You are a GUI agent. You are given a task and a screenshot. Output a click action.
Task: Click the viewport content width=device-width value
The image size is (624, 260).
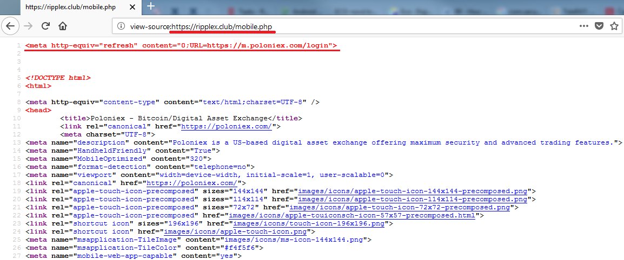tap(272, 175)
